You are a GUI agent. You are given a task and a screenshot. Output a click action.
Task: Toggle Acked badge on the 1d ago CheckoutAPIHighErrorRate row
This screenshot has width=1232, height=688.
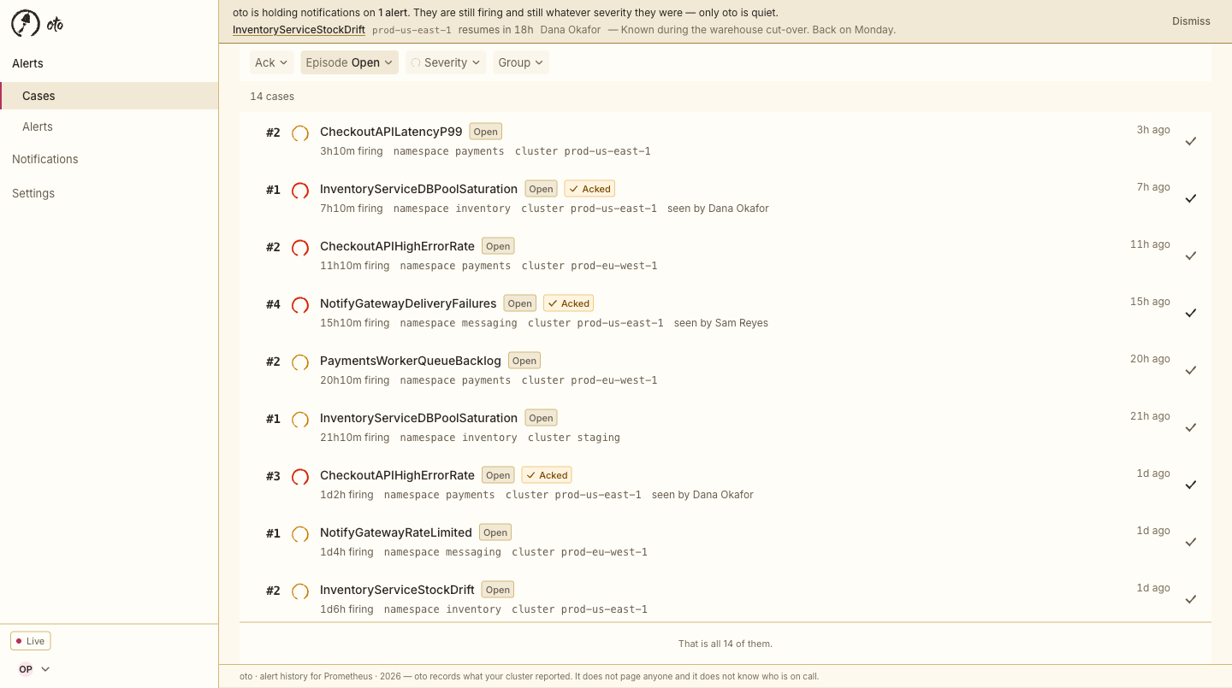[547, 475]
